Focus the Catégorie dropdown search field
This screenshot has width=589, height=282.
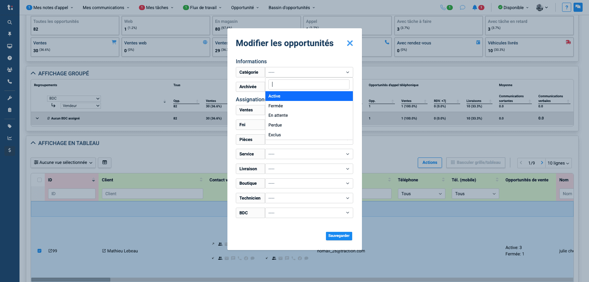click(x=309, y=84)
